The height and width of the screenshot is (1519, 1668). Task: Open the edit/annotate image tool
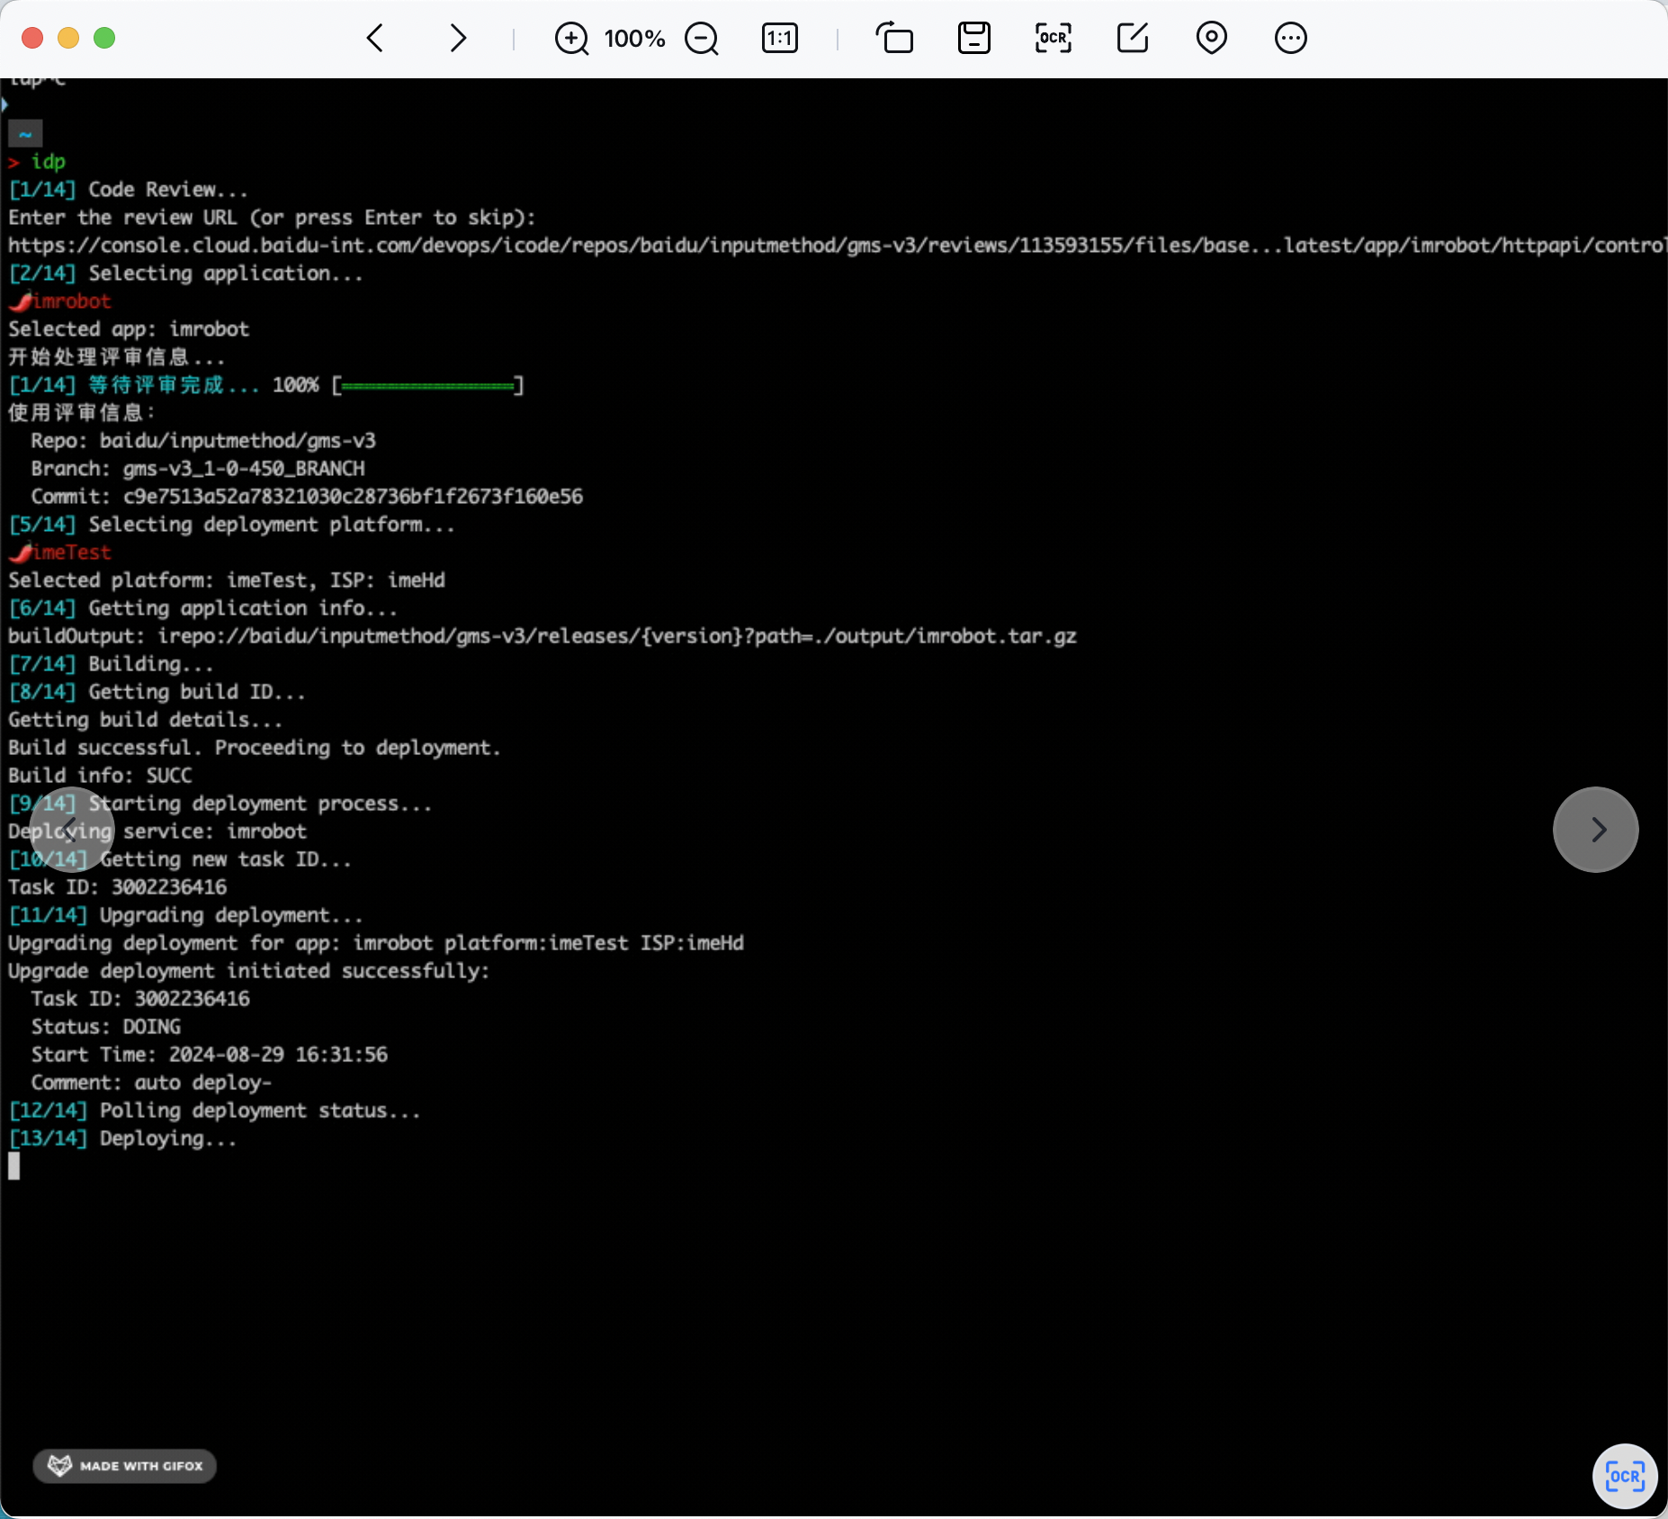[x=1132, y=38]
